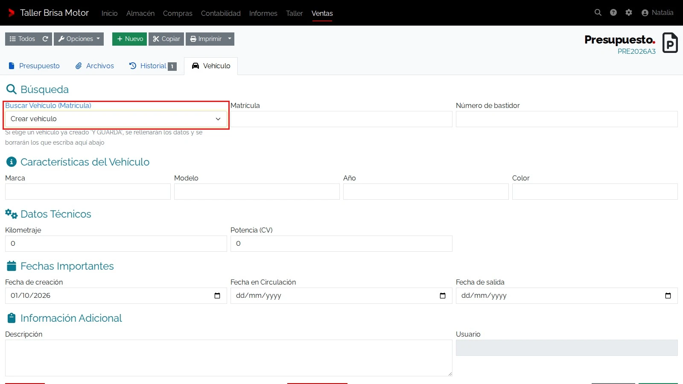Switch to the Historial tab
This screenshot has width=683, height=384.
(153, 66)
